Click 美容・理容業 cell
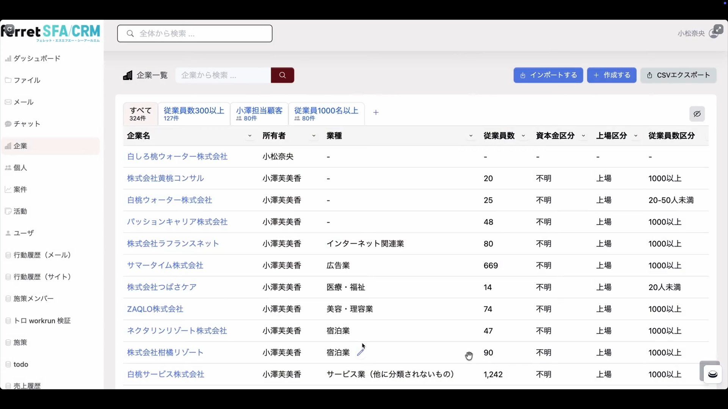Screen dimensions: 728x409 (x=350, y=309)
